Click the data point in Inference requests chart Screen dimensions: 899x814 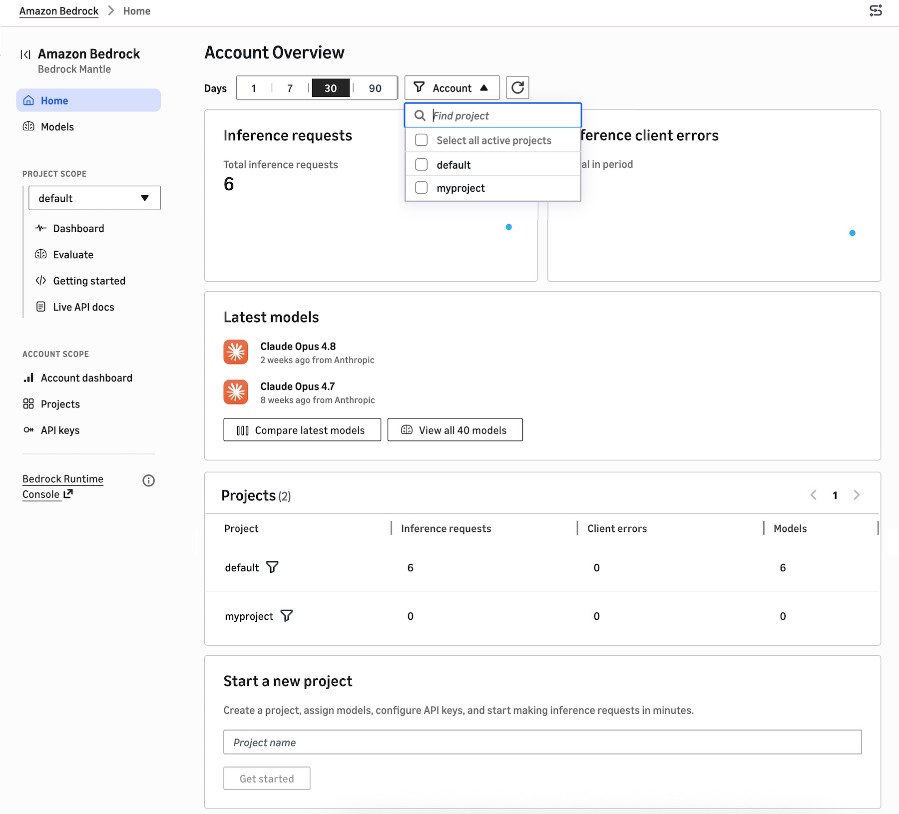[508, 227]
